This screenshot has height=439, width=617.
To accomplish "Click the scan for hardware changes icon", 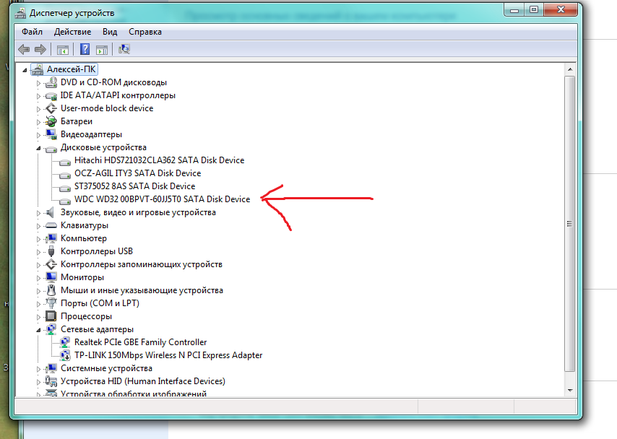I will click(x=124, y=50).
